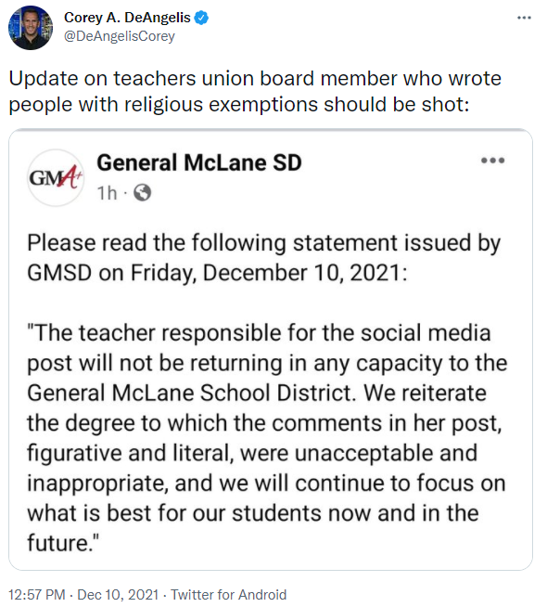The height and width of the screenshot is (607, 547).
Task: Click the 12:57 PM tweet timestamp
Action: [x=37, y=594]
